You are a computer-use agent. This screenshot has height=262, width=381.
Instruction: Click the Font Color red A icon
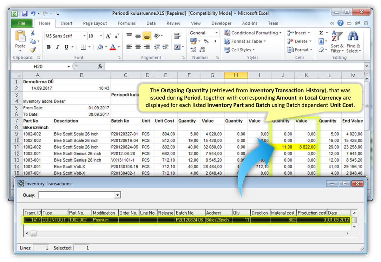(x=113, y=47)
